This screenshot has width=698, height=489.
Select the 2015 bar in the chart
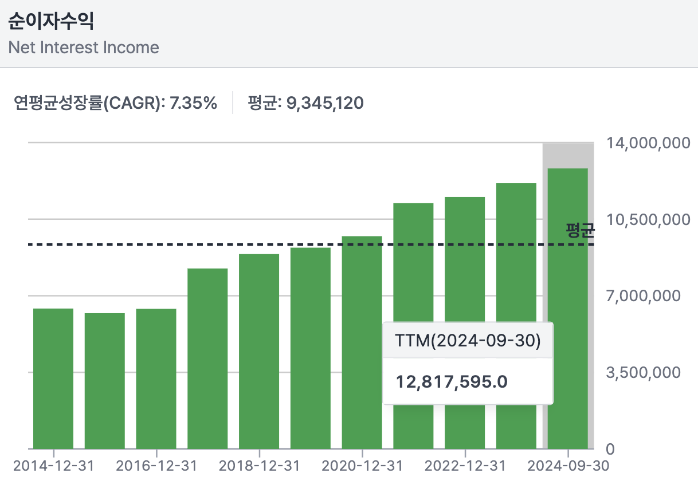(x=105, y=380)
